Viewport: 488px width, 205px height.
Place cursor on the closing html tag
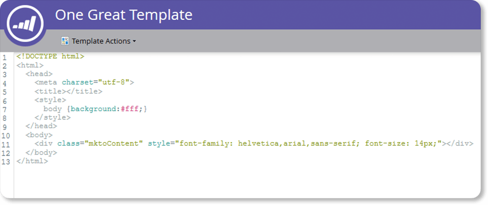click(x=32, y=161)
